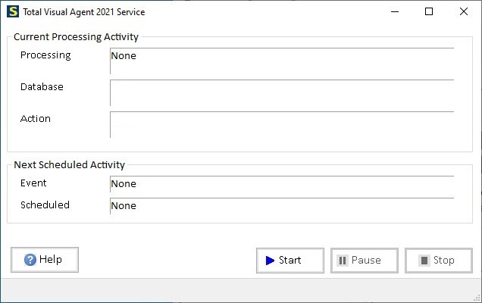Click the Next Scheduled Activity group heading
This screenshot has width=482, height=303.
coord(69,164)
